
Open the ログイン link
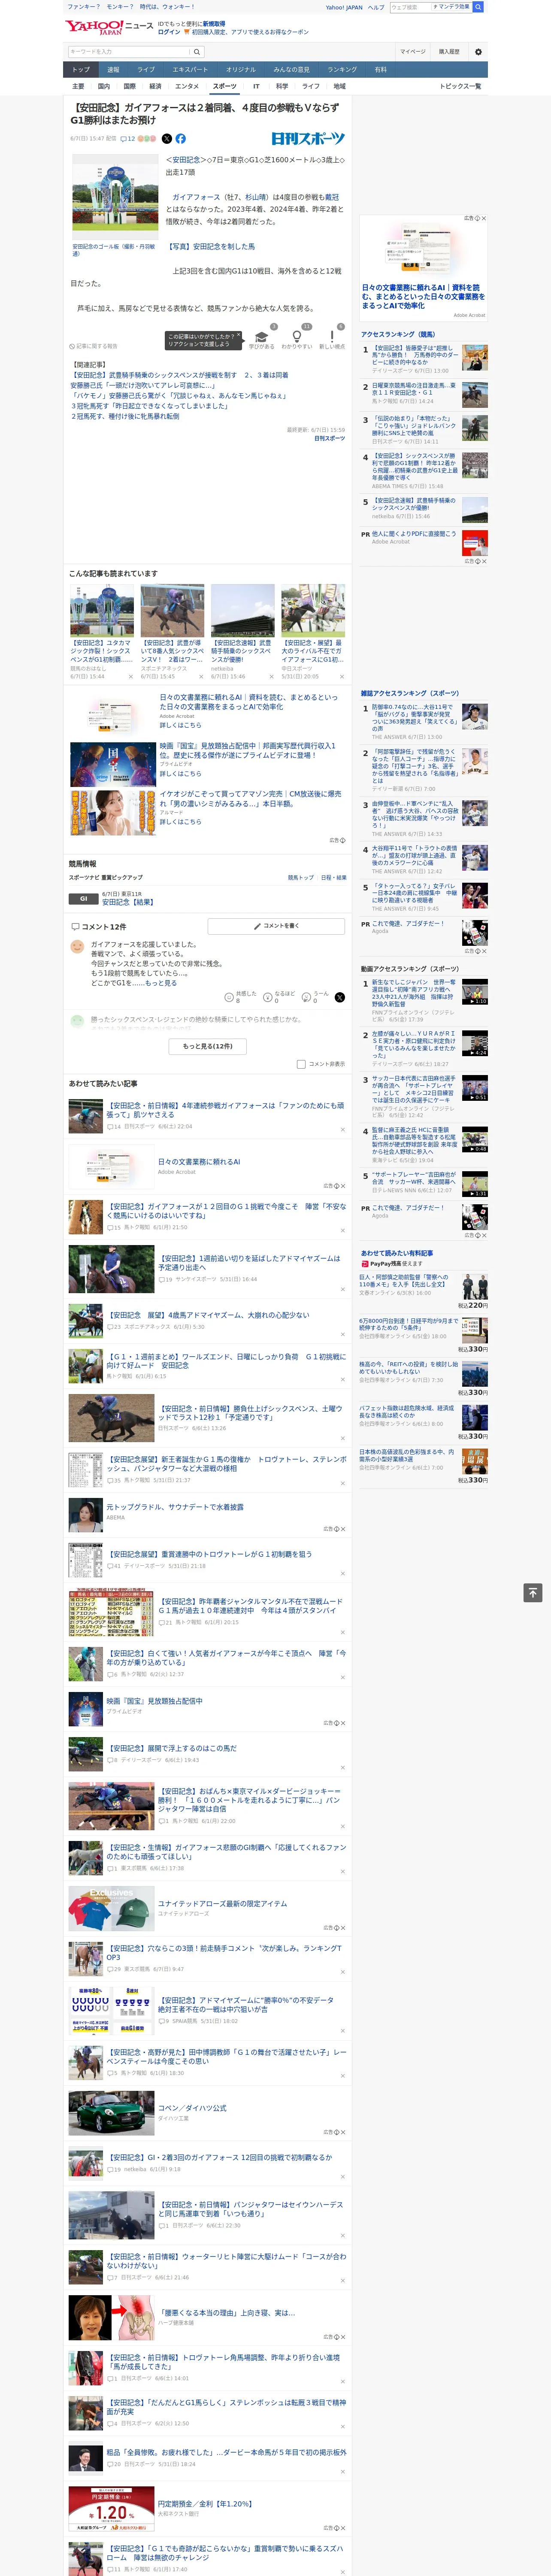[169, 32]
